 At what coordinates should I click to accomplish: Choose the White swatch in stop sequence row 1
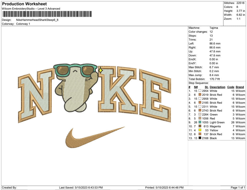click(x=200, y=91)
